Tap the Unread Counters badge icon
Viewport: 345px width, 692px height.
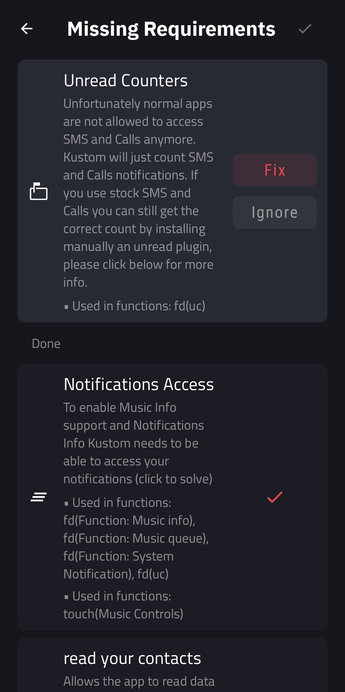point(39,191)
